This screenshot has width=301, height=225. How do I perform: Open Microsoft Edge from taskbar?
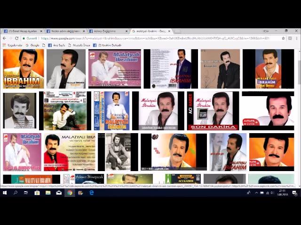92,193
